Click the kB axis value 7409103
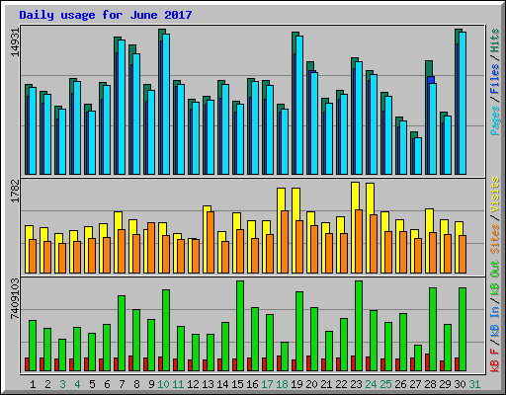This screenshot has height=395, width=506. click(15, 298)
